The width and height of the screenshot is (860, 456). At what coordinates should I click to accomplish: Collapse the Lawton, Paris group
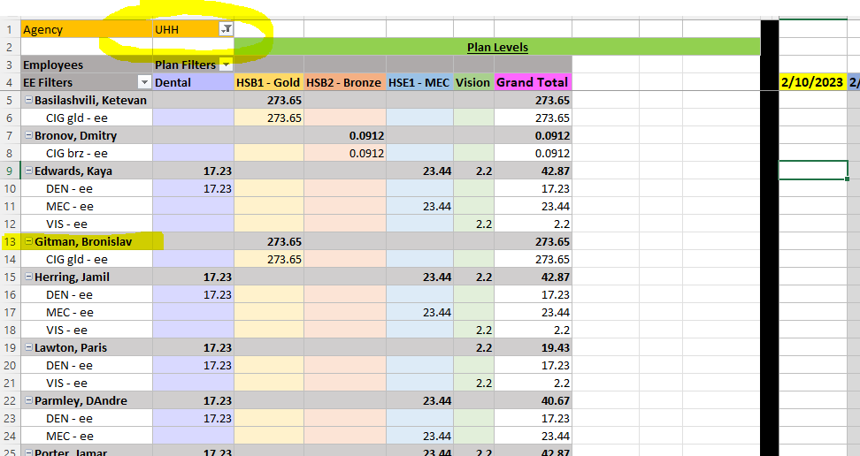(x=28, y=347)
